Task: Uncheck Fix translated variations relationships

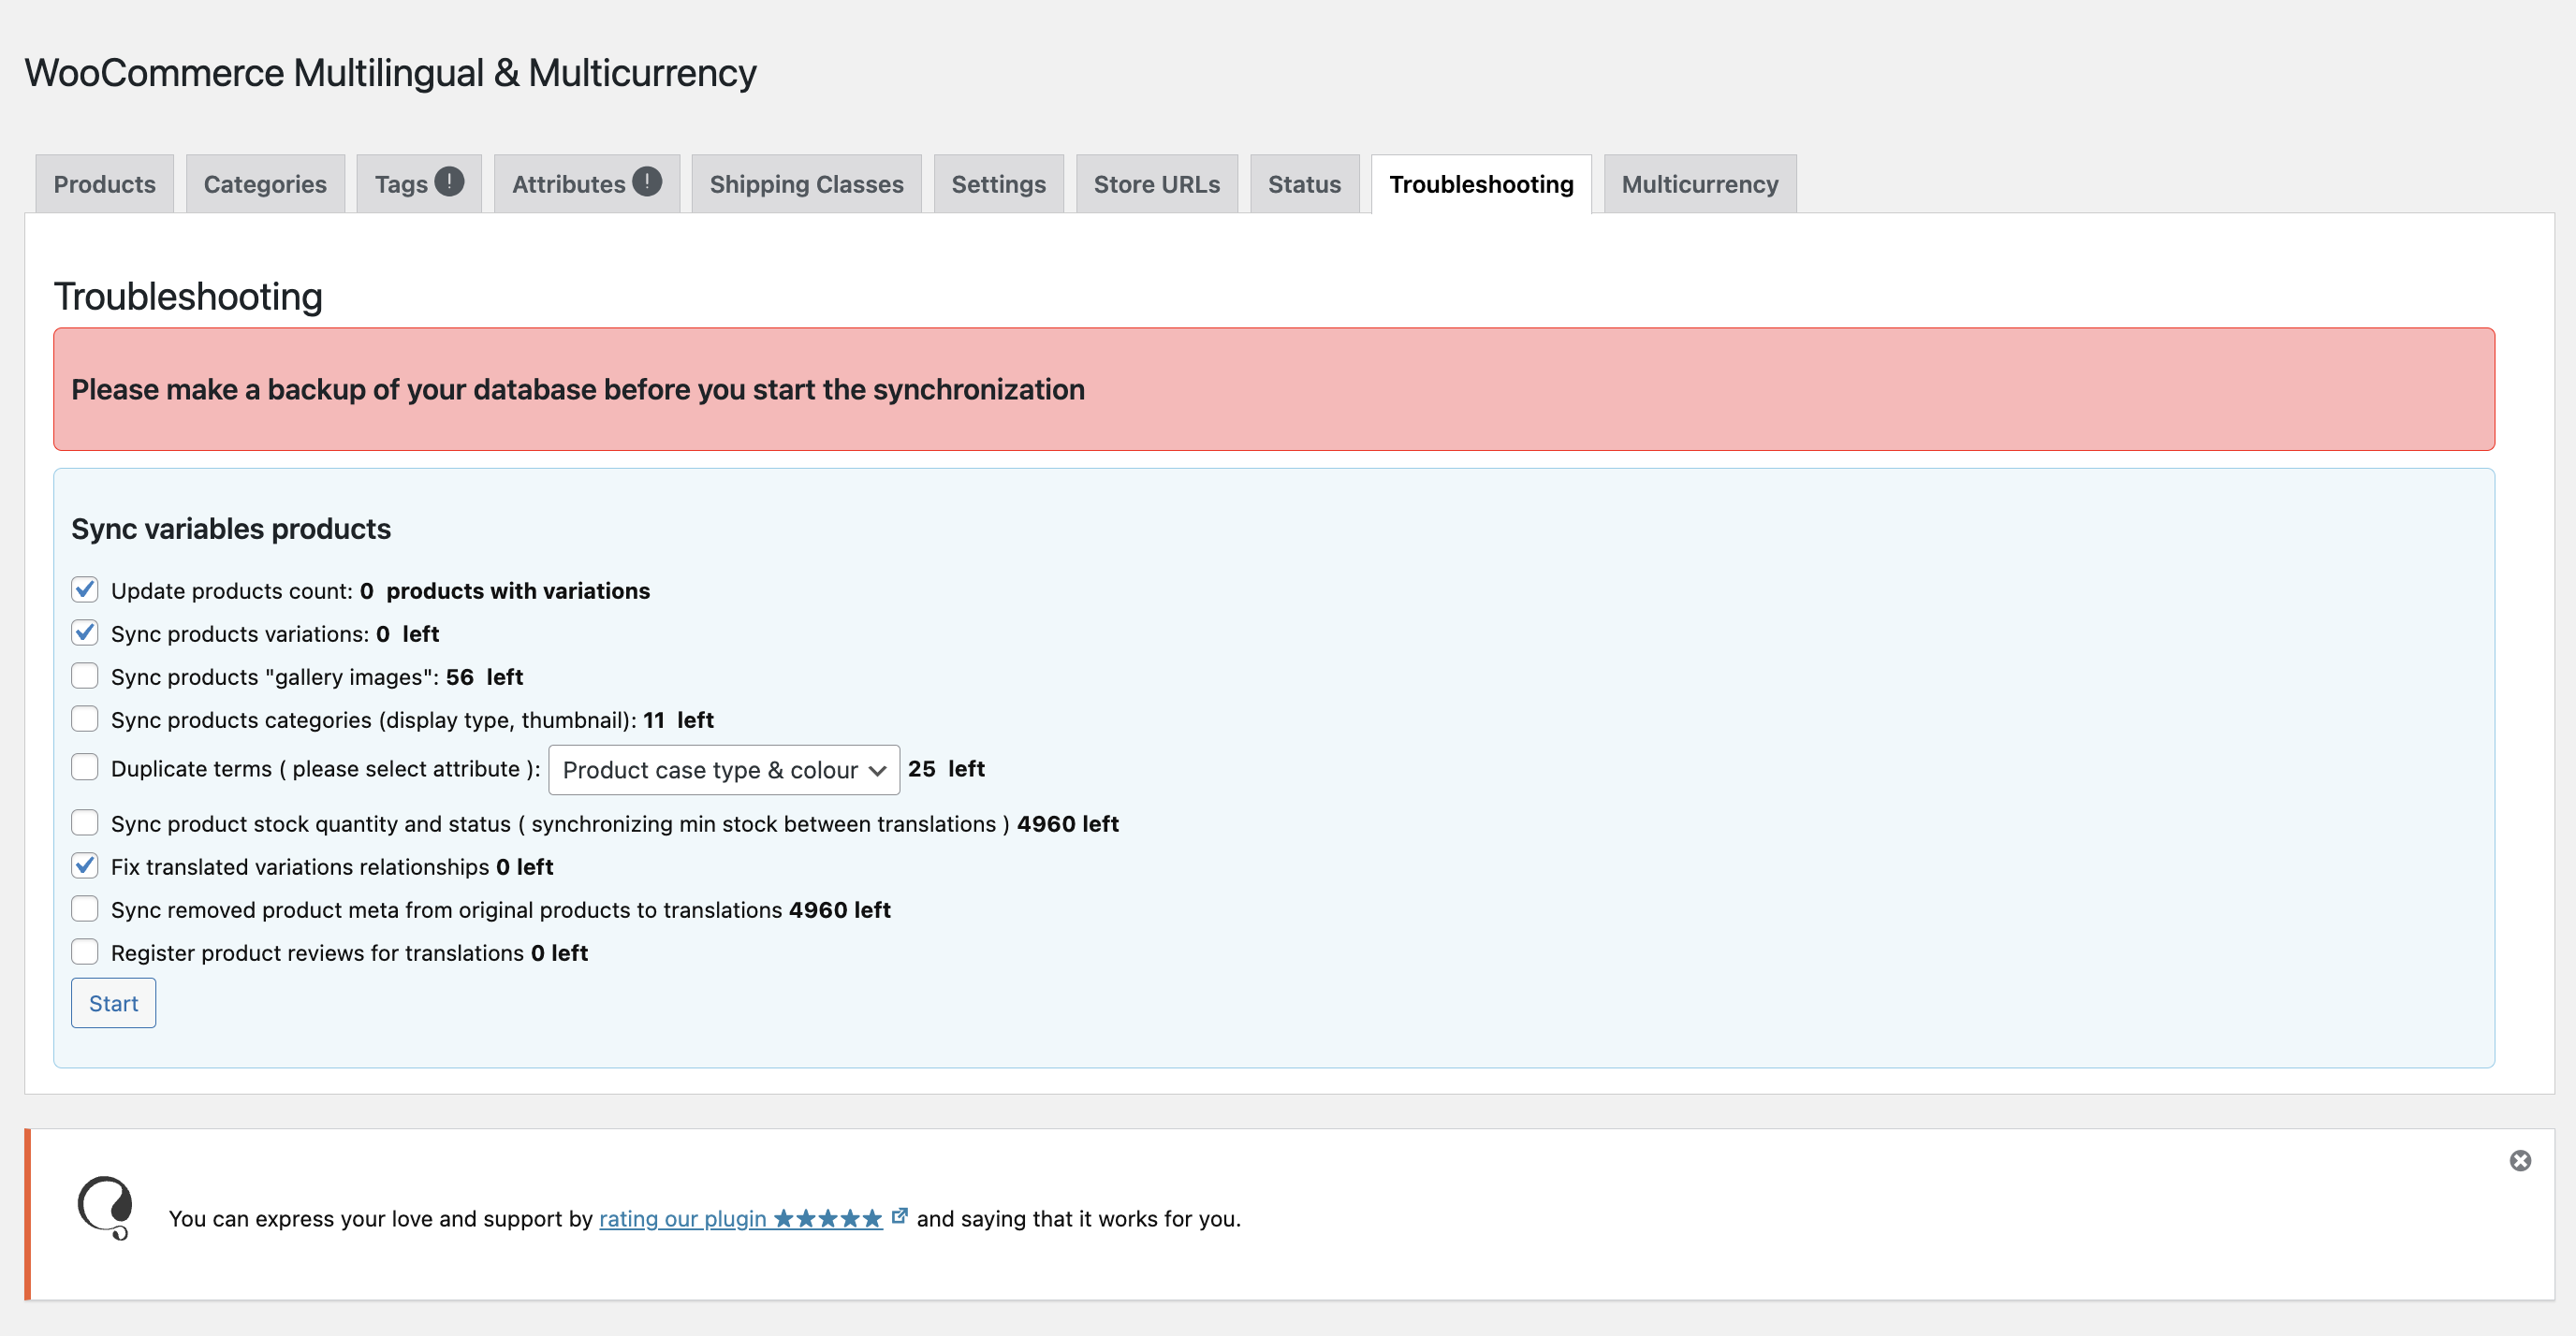Action: pos(85,865)
